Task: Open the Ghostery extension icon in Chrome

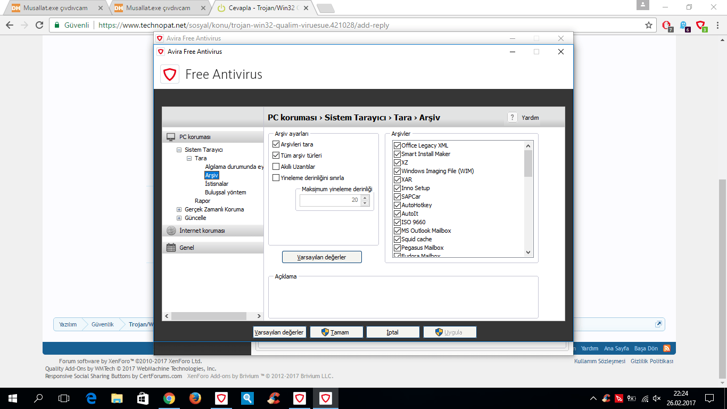Action: point(684,25)
